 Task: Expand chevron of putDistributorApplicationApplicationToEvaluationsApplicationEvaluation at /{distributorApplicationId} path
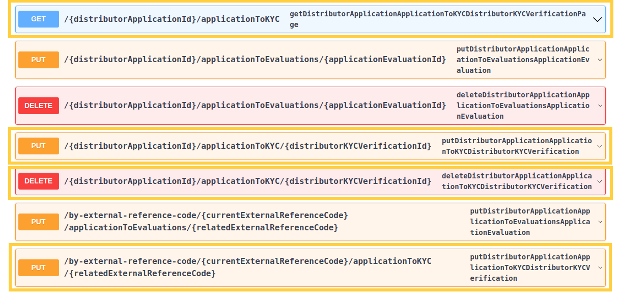(600, 60)
